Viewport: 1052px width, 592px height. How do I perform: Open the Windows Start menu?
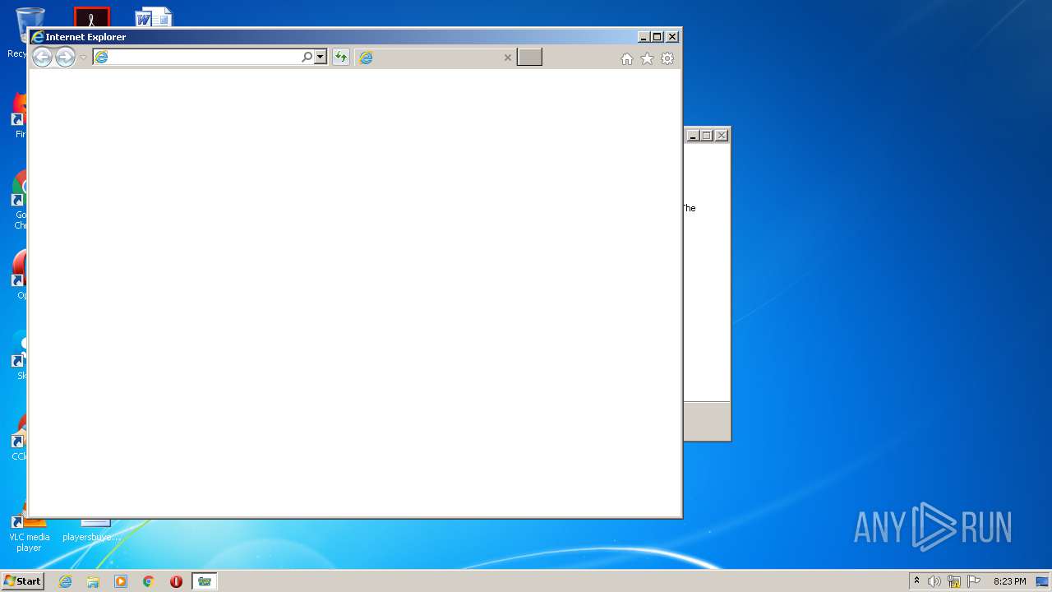tap(23, 581)
